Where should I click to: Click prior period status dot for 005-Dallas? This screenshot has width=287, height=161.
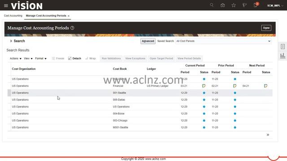235,100
